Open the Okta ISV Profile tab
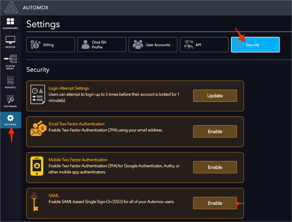 point(102,45)
